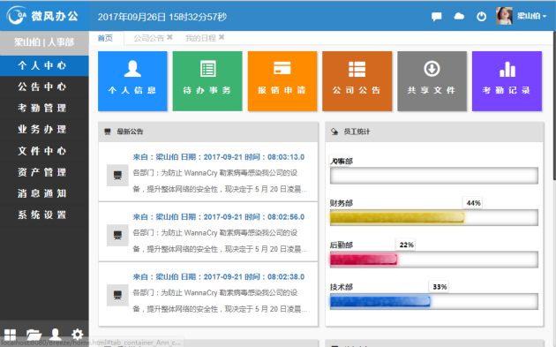Screen dimensions: 556x347
Task: Open the 个人信息 blue tile
Action: tap(132, 81)
